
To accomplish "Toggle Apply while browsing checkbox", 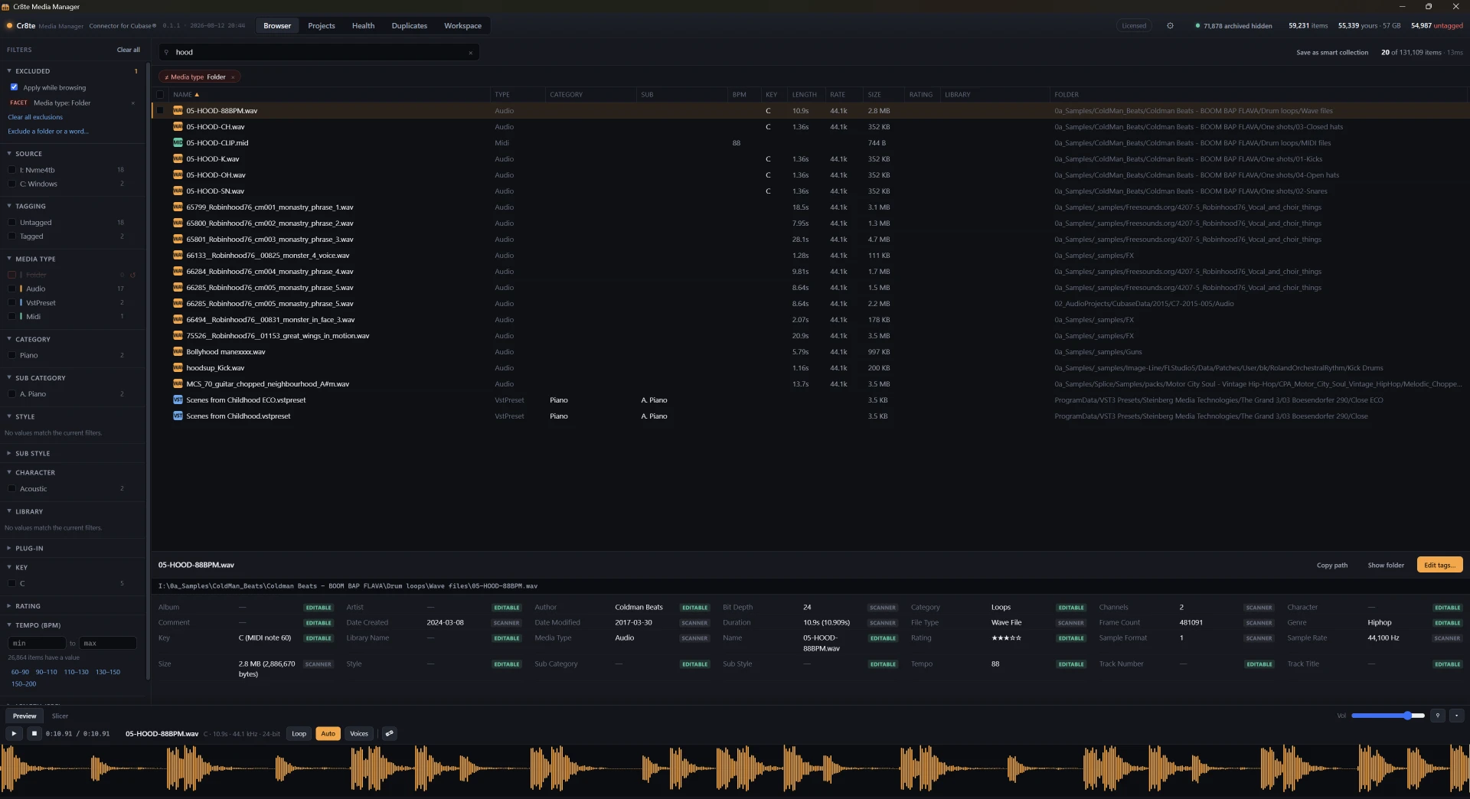I will tap(14, 87).
